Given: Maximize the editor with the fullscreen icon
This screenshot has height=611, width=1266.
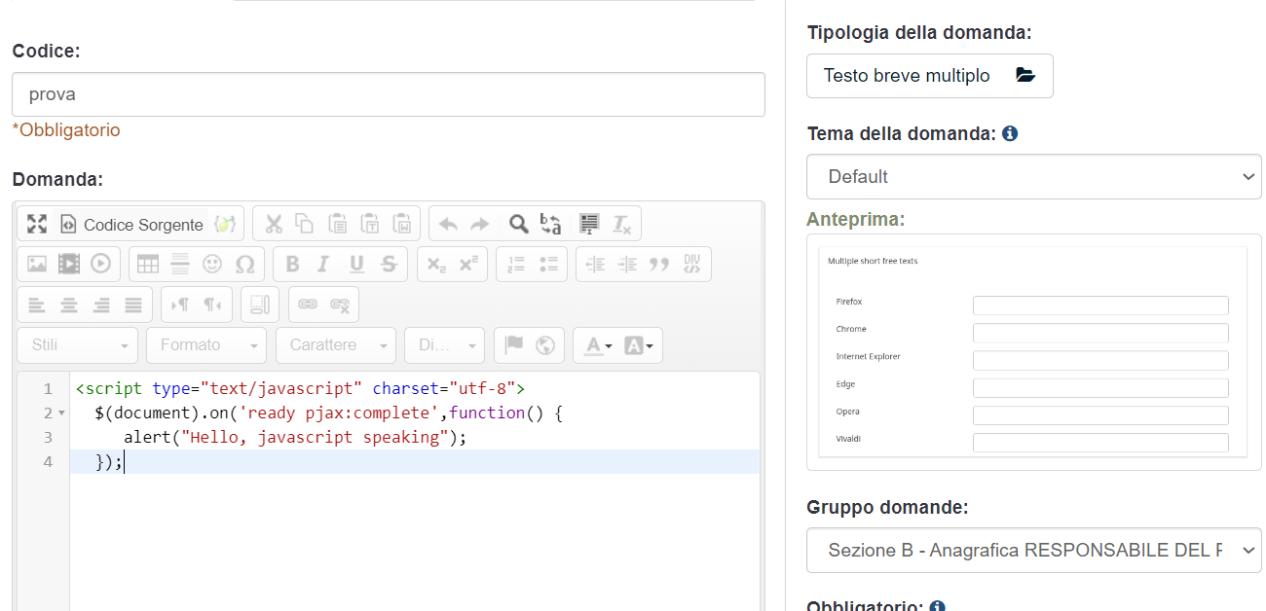Looking at the screenshot, I should [x=37, y=224].
